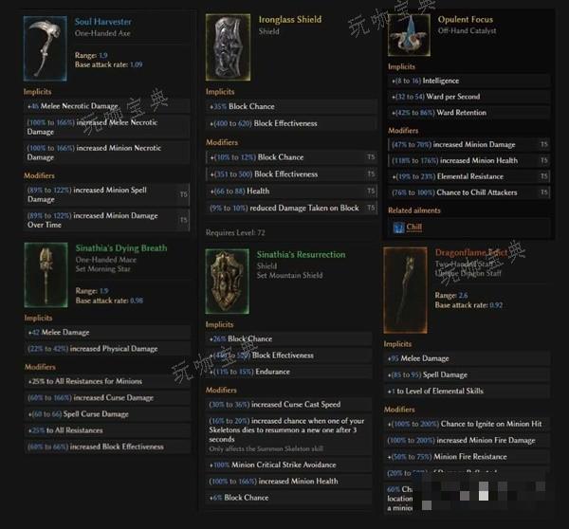569x529 pixels.
Task: Select 'increased Curse Damage' modifier
Action: pyautogui.click(x=107, y=397)
